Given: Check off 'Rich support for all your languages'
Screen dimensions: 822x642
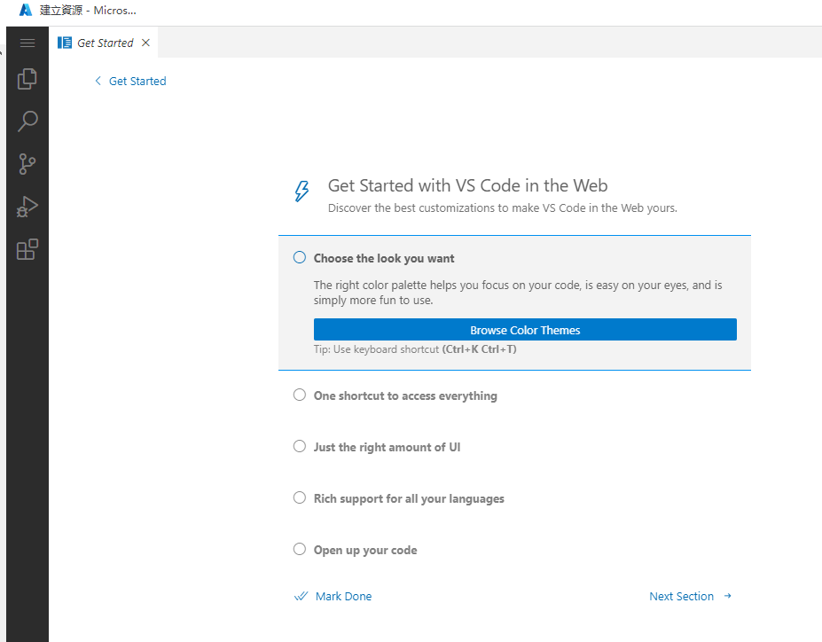Looking at the screenshot, I should (300, 497).
